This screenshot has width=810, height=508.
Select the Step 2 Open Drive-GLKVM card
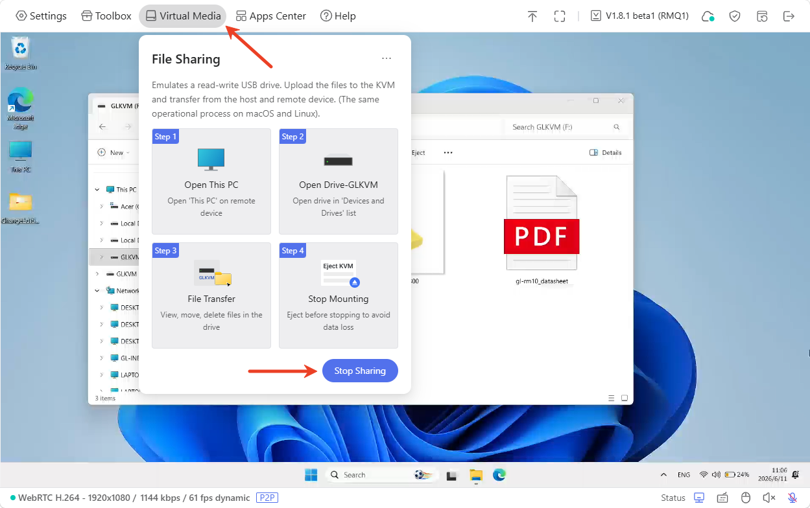pos(339,181)
